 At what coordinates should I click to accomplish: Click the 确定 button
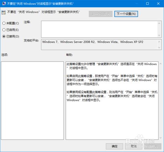114,146
